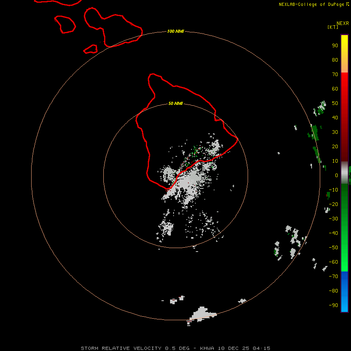The width and height of the screenshot is (351, 351).
Task: Click the -80 value on the velocity scale
Action: click(333, 291)
